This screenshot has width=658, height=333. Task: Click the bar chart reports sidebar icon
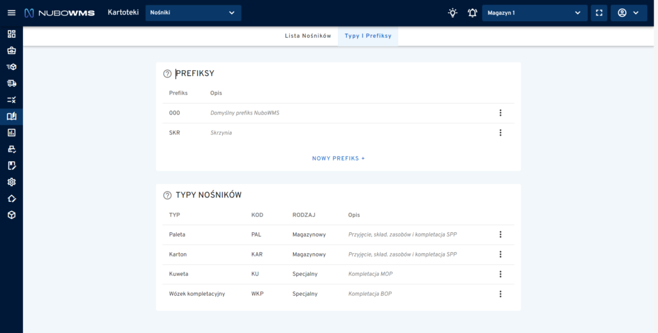(x=12, y=132)
